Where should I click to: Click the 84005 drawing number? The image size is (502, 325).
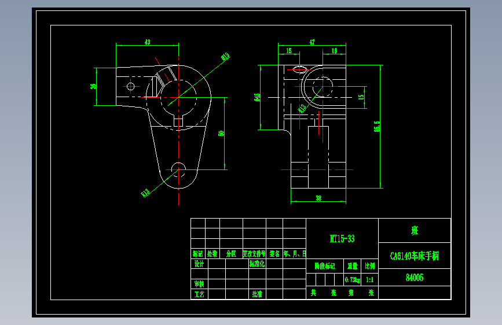[x=415, y=278]
